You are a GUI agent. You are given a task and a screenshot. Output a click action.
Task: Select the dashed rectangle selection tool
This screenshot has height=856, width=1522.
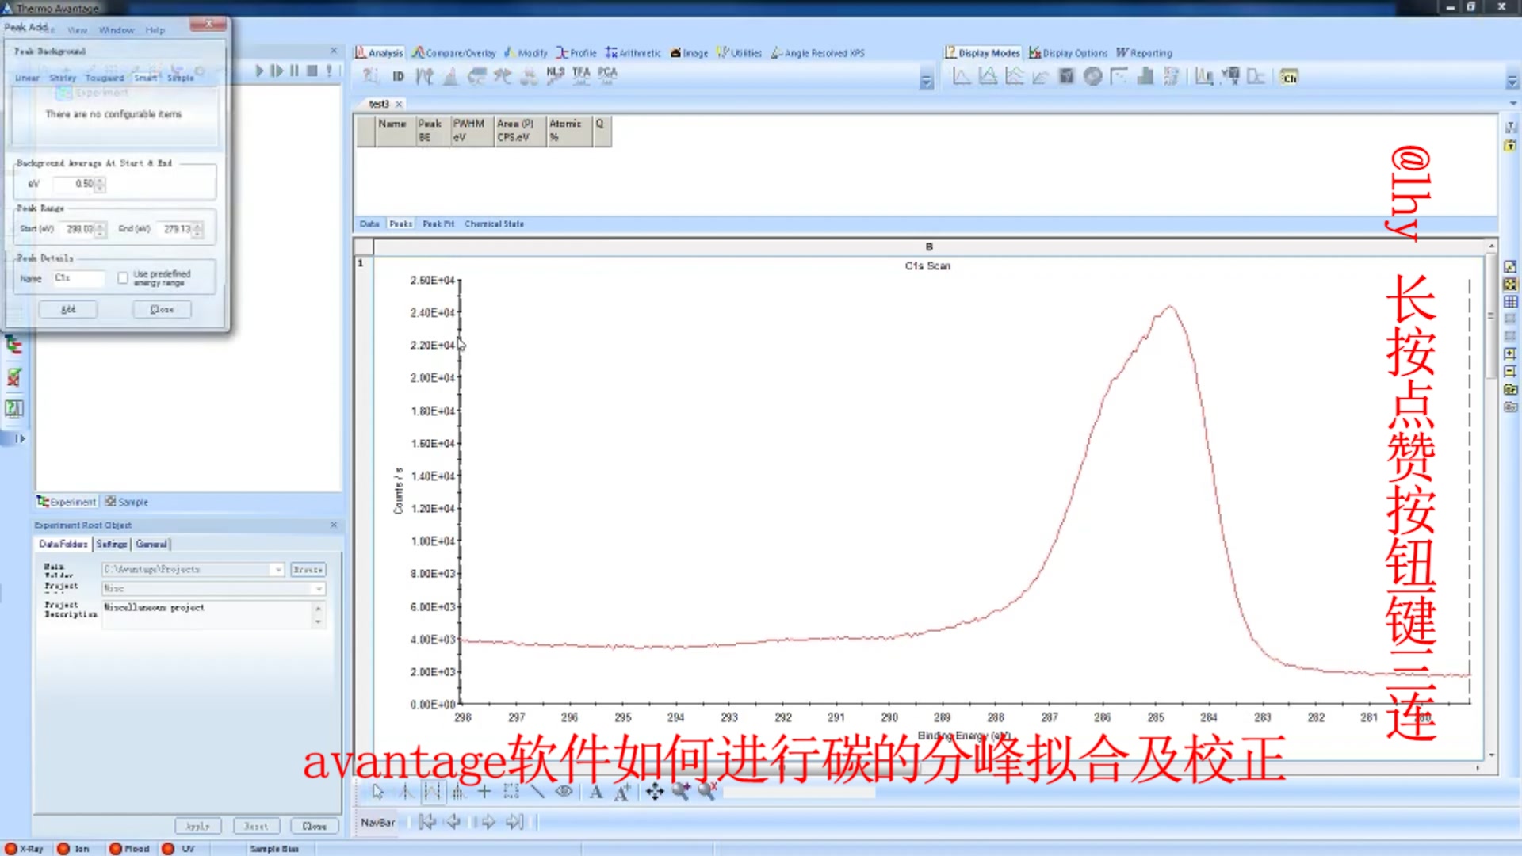tap(511, 791)
